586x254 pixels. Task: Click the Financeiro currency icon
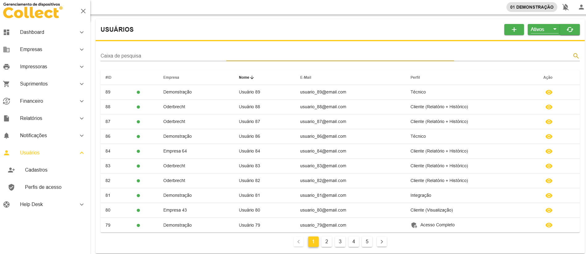(6, 101)
